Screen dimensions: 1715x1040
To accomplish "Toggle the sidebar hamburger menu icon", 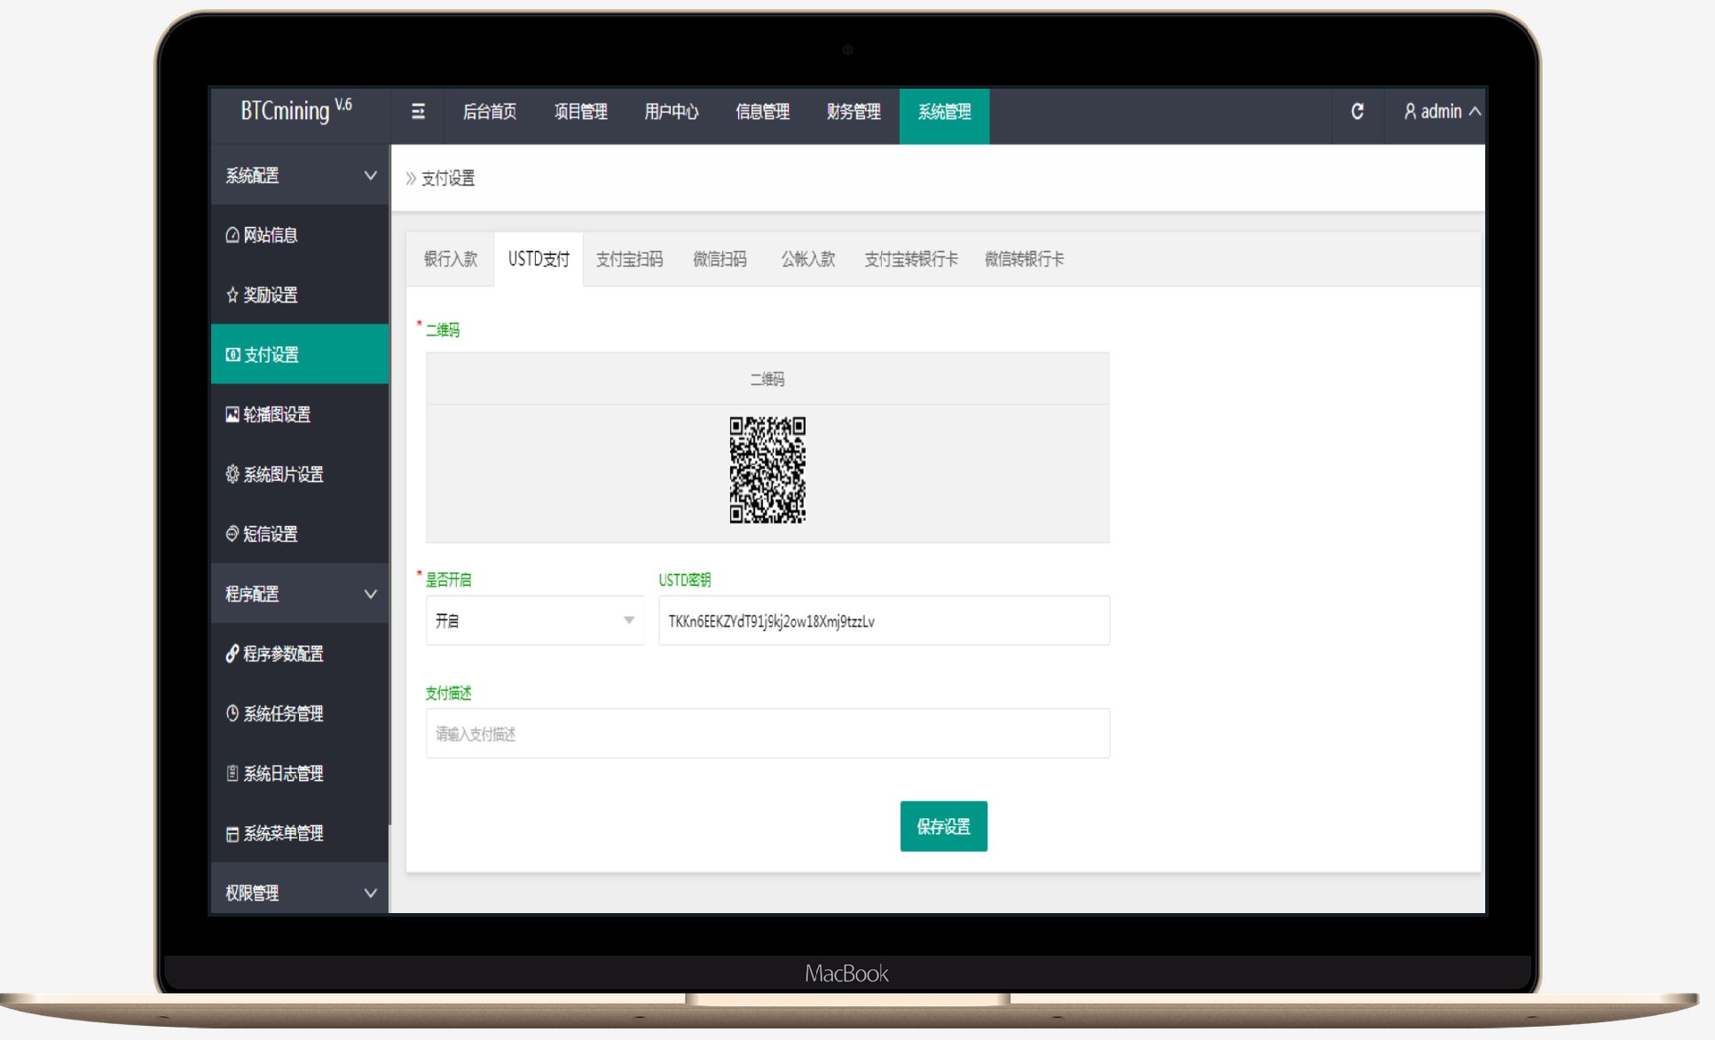I will pos(418,112).
